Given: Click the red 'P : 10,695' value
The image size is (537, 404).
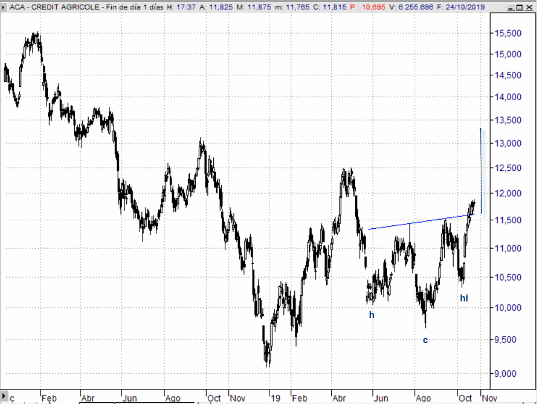Looking at the screenshot, I should click(x=368, y=7).
